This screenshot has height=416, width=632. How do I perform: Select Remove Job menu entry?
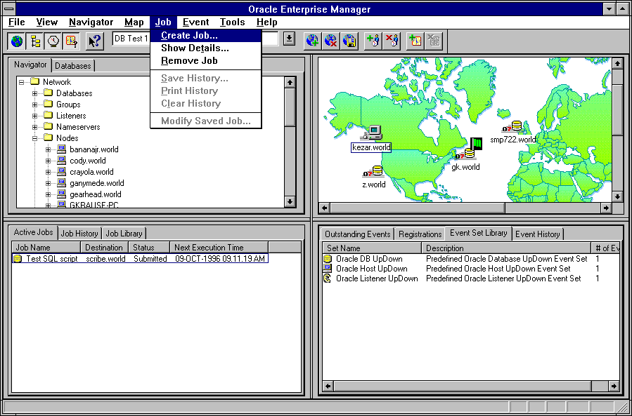pos(189,61)
